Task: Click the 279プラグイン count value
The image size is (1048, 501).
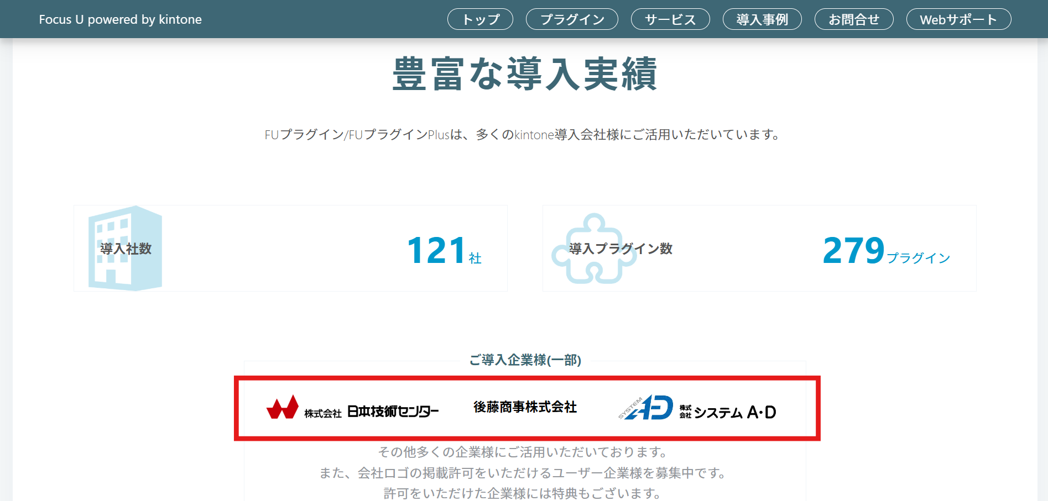Action: coord(886,251)
